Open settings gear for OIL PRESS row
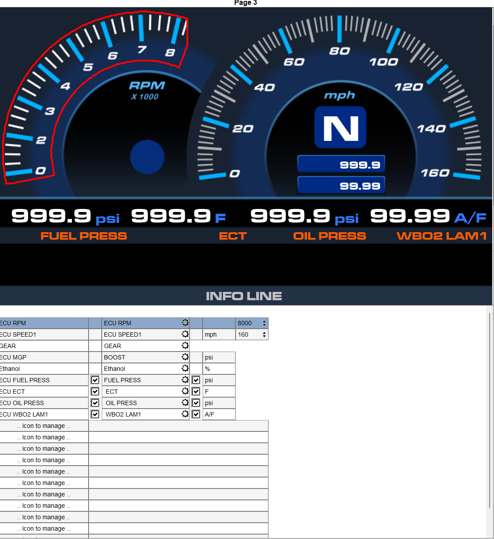494x539 pixels. click(185, 402)
